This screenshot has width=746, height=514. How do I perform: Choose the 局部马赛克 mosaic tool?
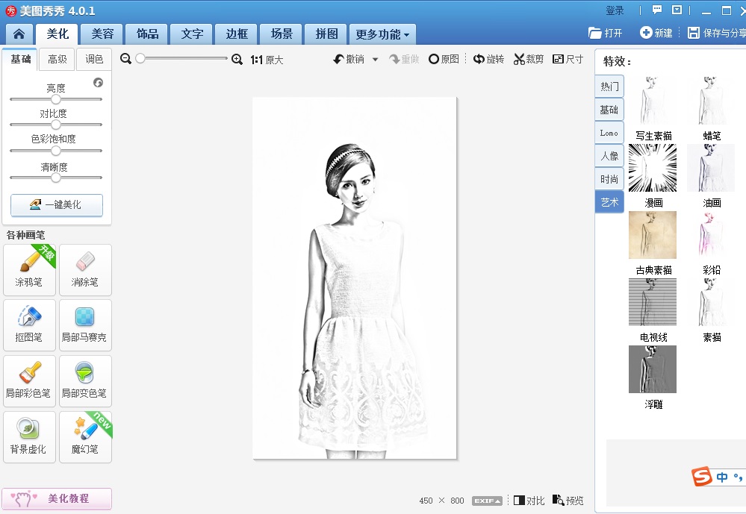[84, 325]
